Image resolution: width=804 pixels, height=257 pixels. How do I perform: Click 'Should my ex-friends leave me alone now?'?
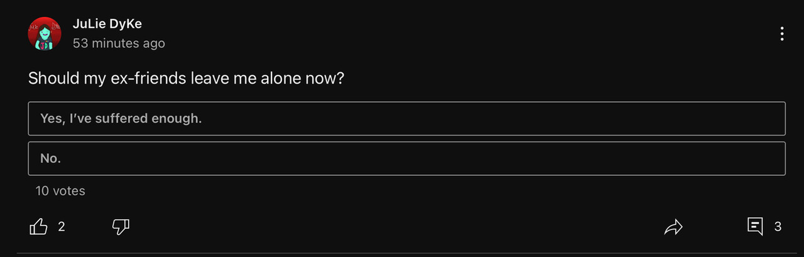(x=186, y=79)
